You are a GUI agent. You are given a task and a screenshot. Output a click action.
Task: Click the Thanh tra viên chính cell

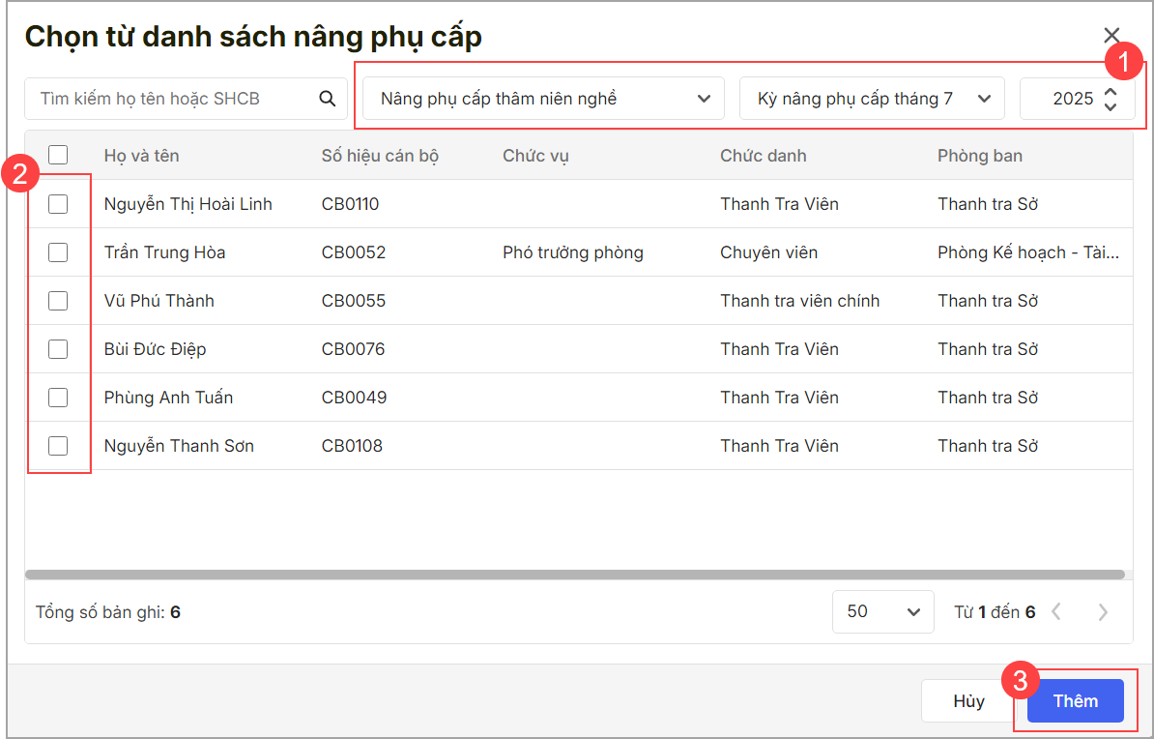pos(800,301)
